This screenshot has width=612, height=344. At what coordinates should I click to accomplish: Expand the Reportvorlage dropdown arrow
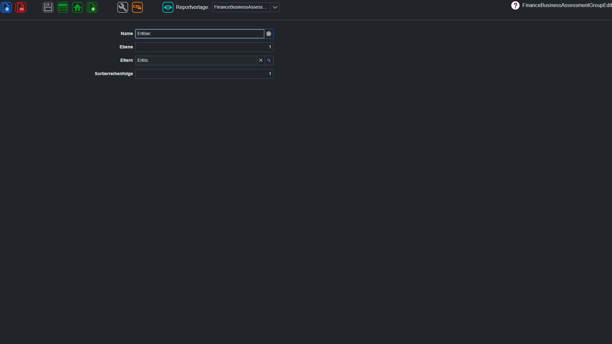coord(275,7)
